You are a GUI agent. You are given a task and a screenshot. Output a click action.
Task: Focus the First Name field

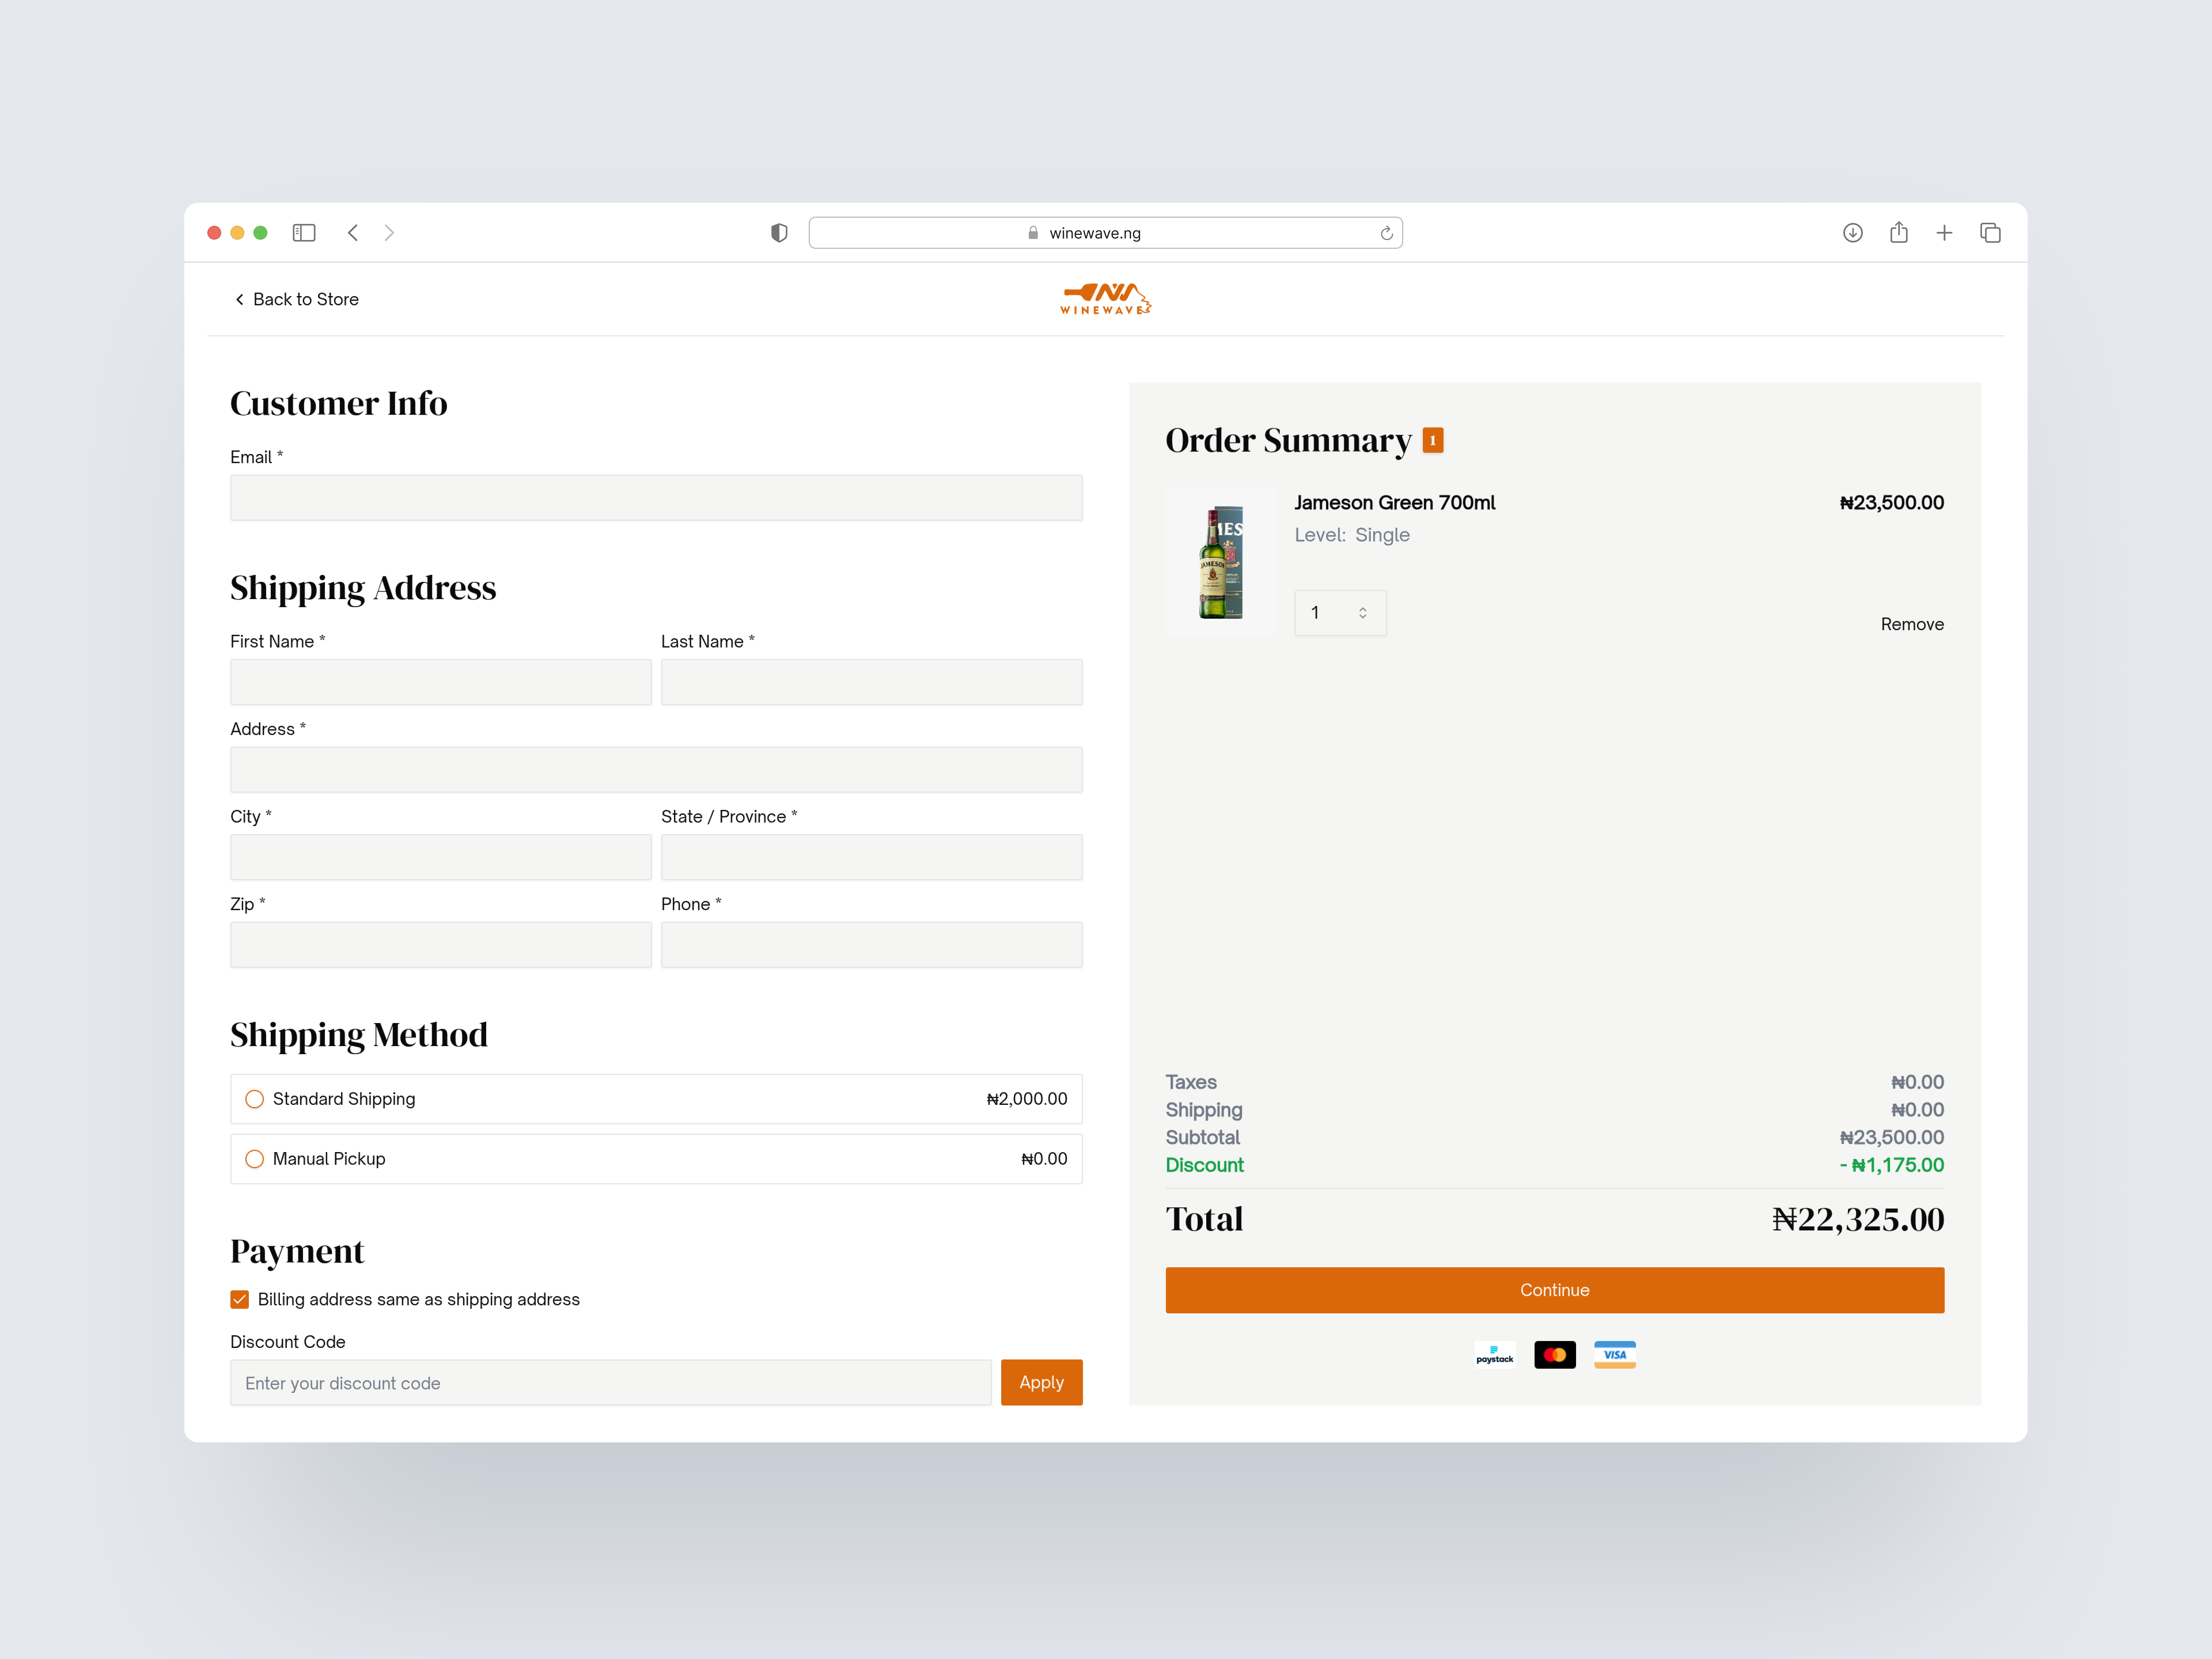point(441,682)
